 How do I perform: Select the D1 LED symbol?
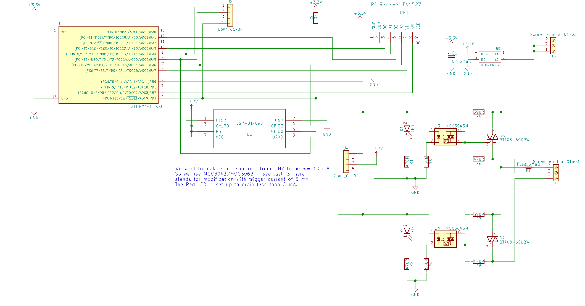(x=407, y=129)
